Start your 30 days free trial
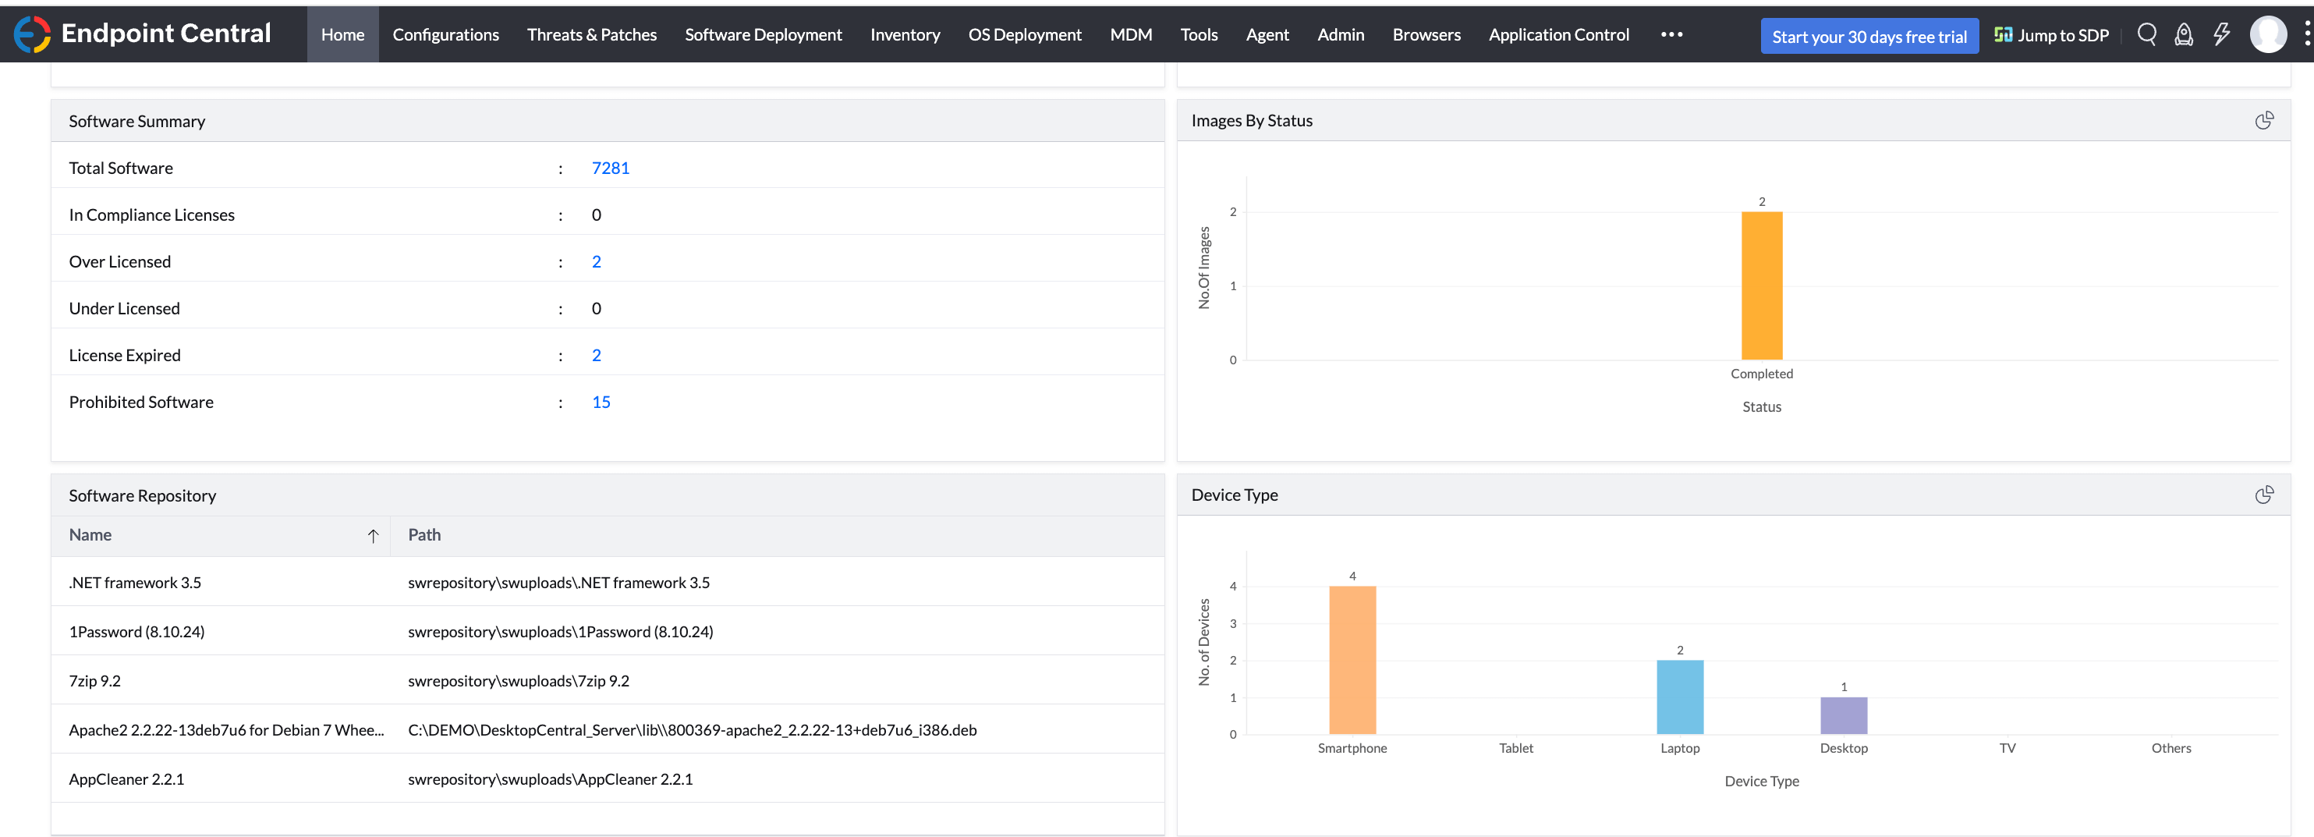Viewport: 2314px width, 837px height. [1869, 36]
